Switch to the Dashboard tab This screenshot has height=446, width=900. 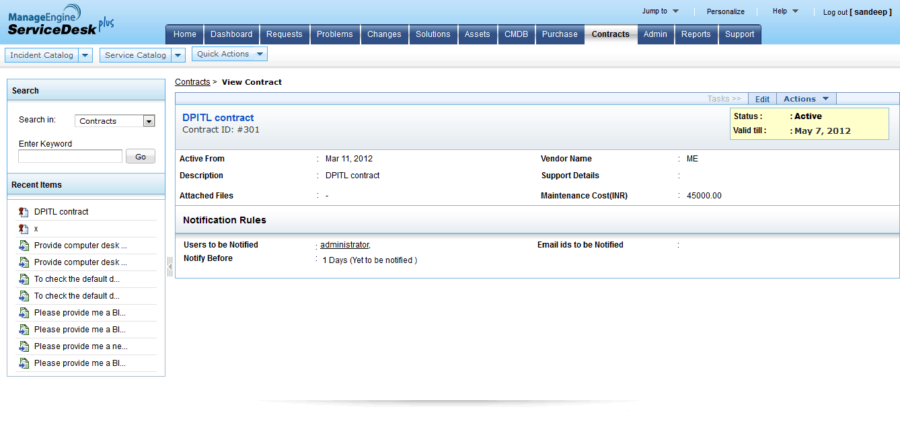coord(231,34)
